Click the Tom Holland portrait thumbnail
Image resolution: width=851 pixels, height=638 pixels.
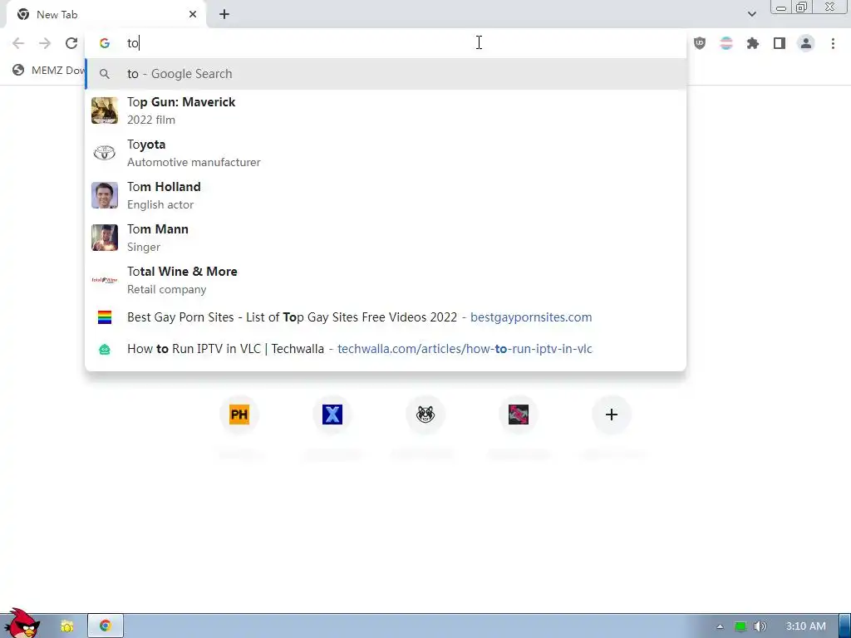(x=105, y=195)
